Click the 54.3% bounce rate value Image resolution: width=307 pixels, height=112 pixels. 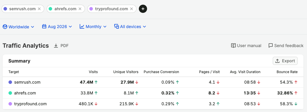[x=286, y=82]
